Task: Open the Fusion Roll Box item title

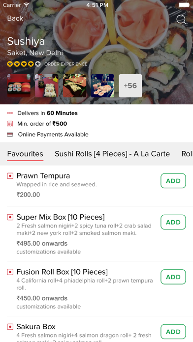Action: pyautogui.click(x=62, y=272)
